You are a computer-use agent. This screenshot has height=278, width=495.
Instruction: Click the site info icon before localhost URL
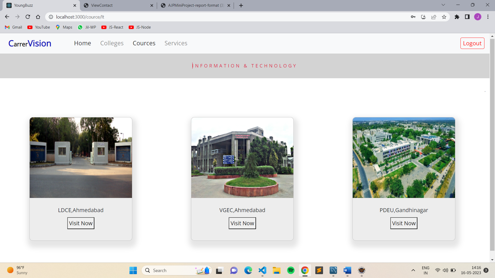[51, 17]
